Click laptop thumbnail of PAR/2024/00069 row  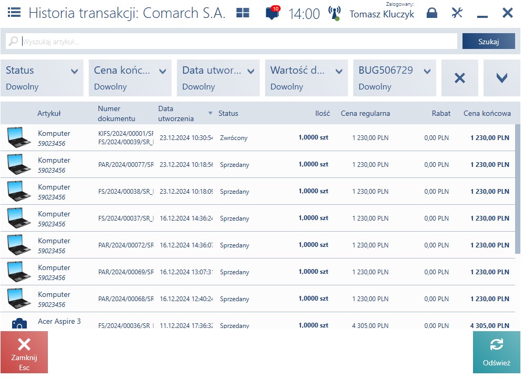[x=19, y=272]
